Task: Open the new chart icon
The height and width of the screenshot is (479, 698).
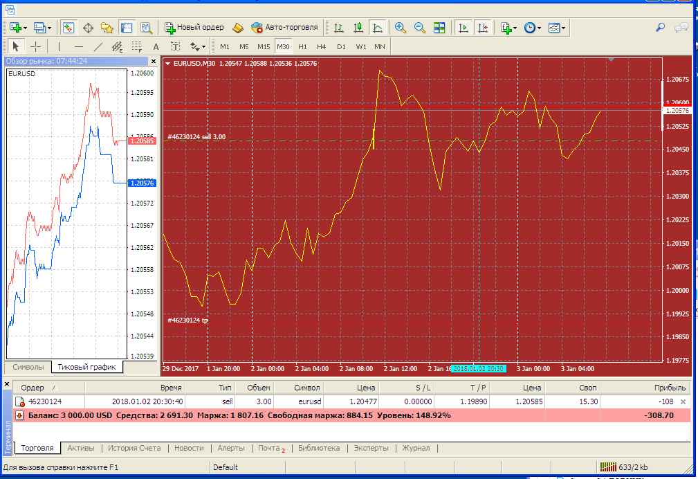Action: click(x=15, y=28)
